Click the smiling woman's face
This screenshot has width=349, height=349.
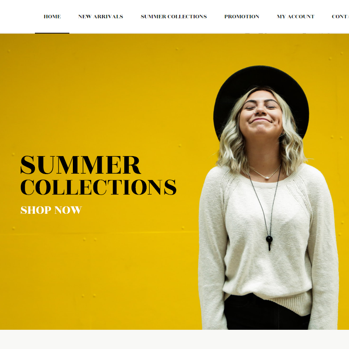[x=260, y=113]
